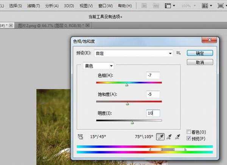This screenshot has height=165, width=227.
Task: Open the 滤镜(T) filter menu
Action: pyautogui.click(x=34, y=6)
